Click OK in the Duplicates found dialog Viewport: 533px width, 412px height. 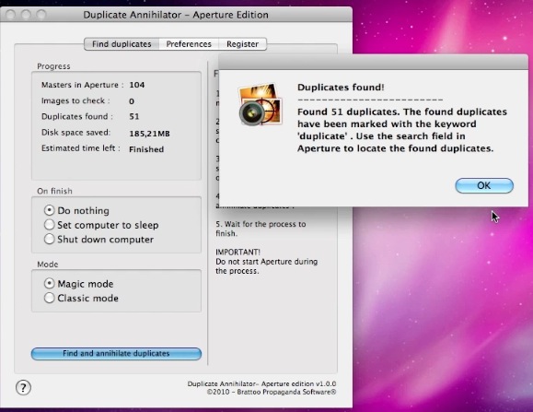tap(484, 186)
